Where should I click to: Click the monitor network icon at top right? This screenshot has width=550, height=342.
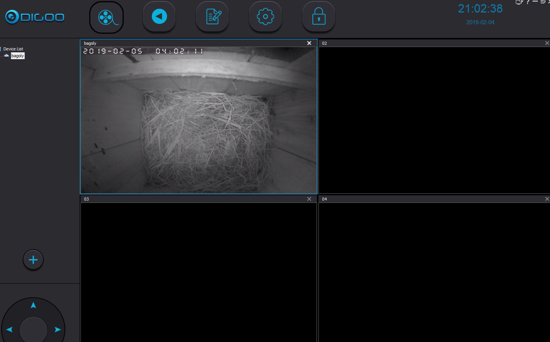tap(519, 2)
